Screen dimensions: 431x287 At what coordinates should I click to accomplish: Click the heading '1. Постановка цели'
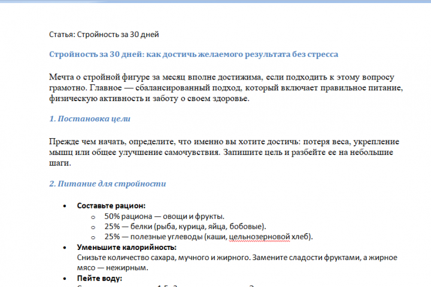[x=90, y=118]
